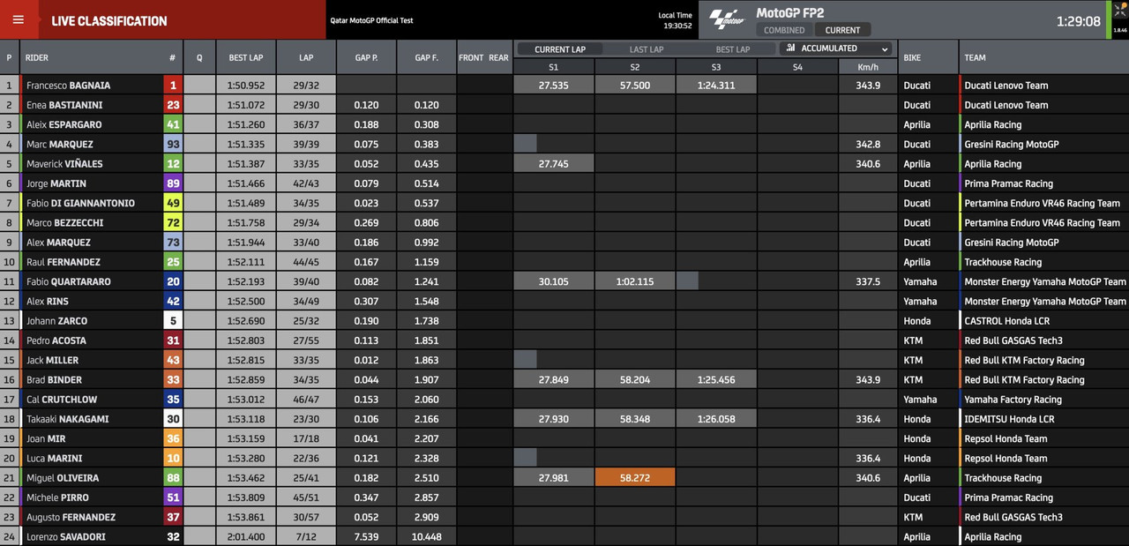
Task: Click Quartararo's S2 time 1:02.115
Action: [635, 281]
